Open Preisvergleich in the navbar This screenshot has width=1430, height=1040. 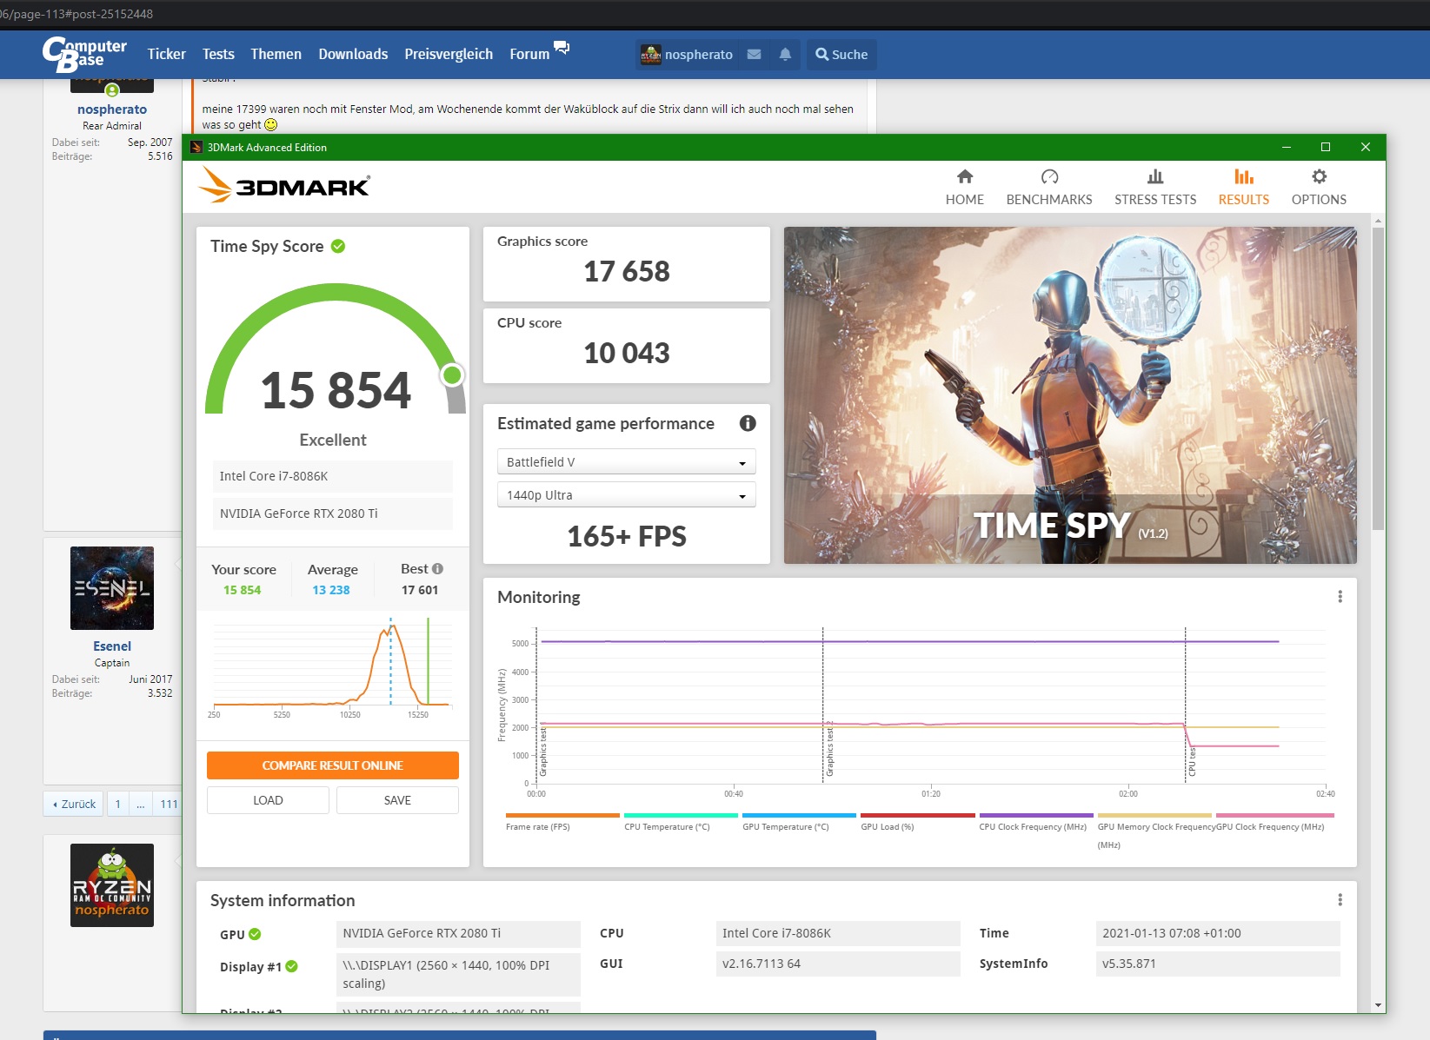tap(449, 54)
